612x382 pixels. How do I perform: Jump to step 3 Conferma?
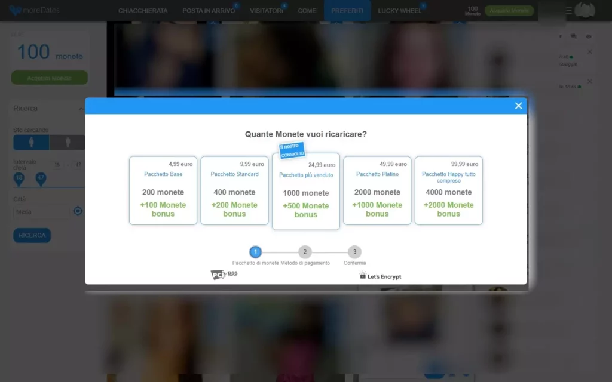click(354, 252)
